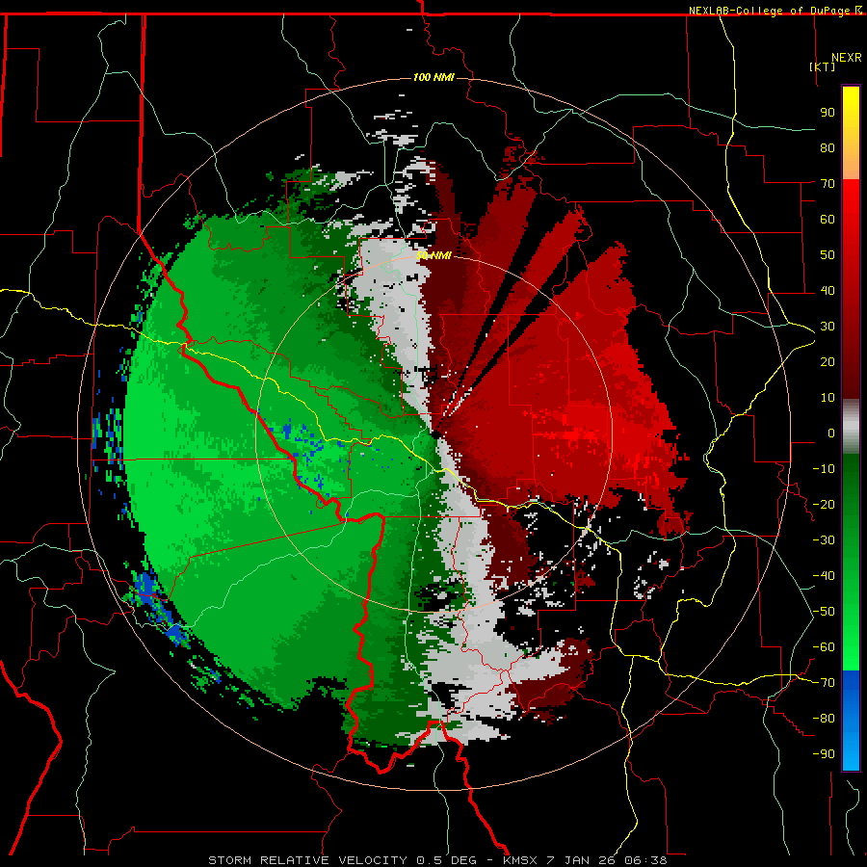Click the "100 NMI" range ring label
This screenshot has height=867, width=867.
[433, 77]
